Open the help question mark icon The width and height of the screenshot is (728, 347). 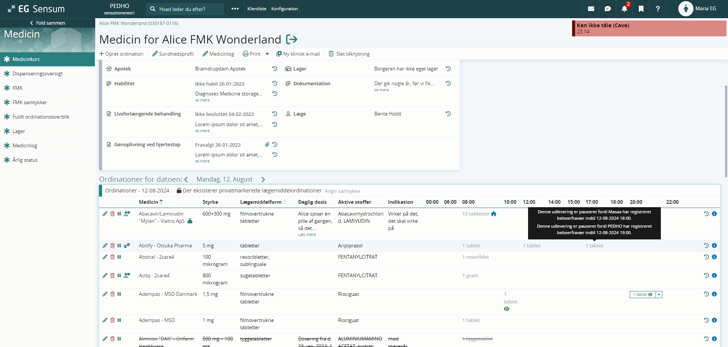click(x=658, y=9)
